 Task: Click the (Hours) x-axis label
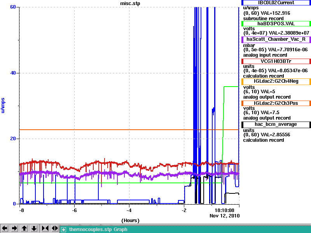[x=130, y=221]
